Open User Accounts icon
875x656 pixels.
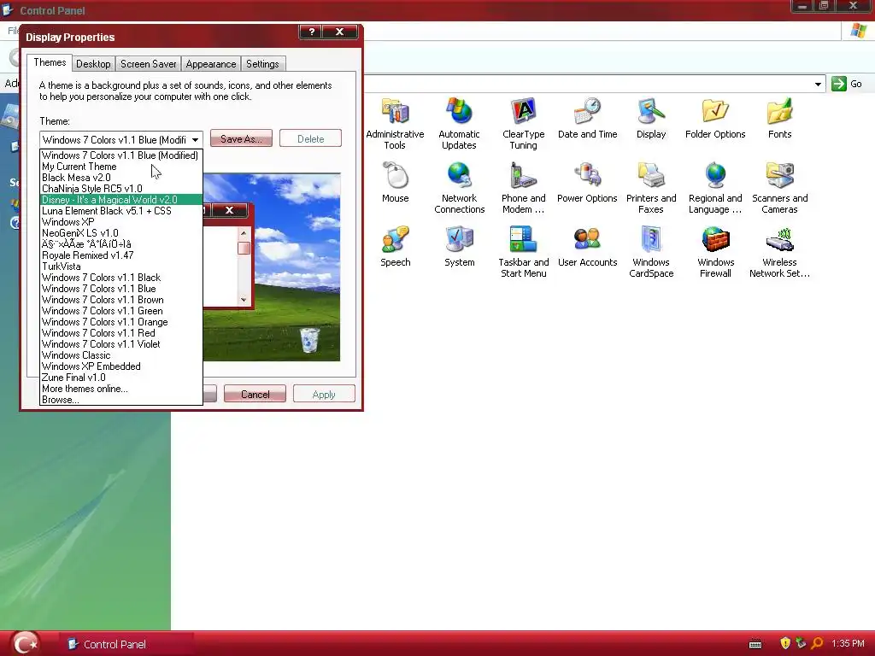[588, 239]
